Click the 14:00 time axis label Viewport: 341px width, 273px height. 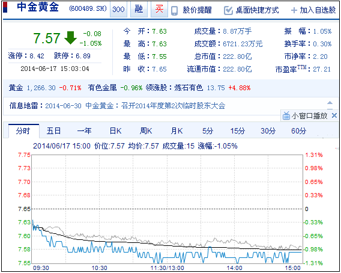pos(234,268)
